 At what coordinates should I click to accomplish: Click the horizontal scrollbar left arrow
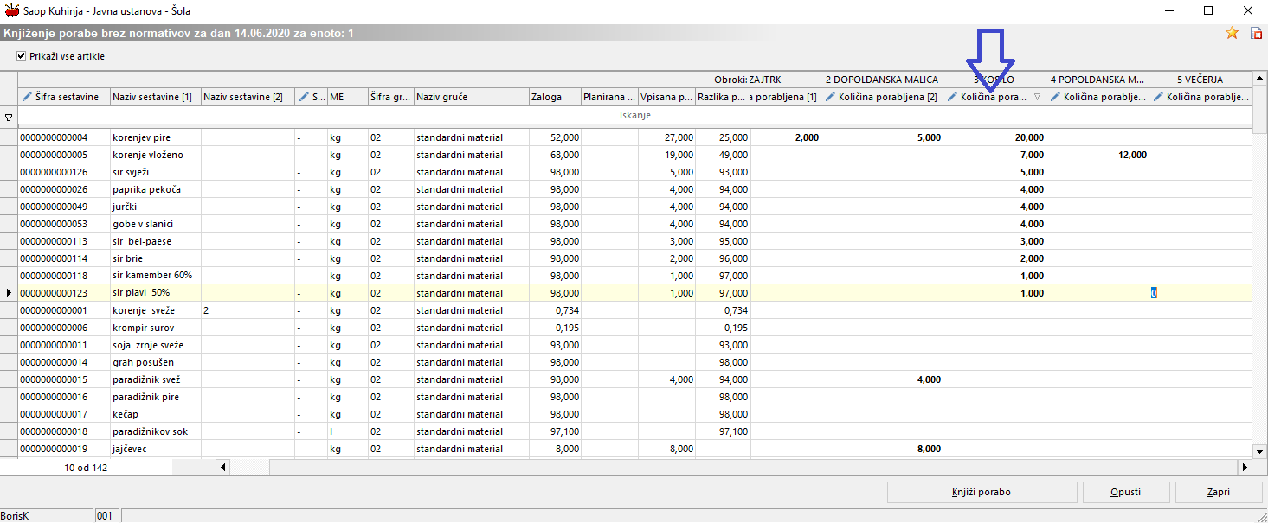pos(223,467)
